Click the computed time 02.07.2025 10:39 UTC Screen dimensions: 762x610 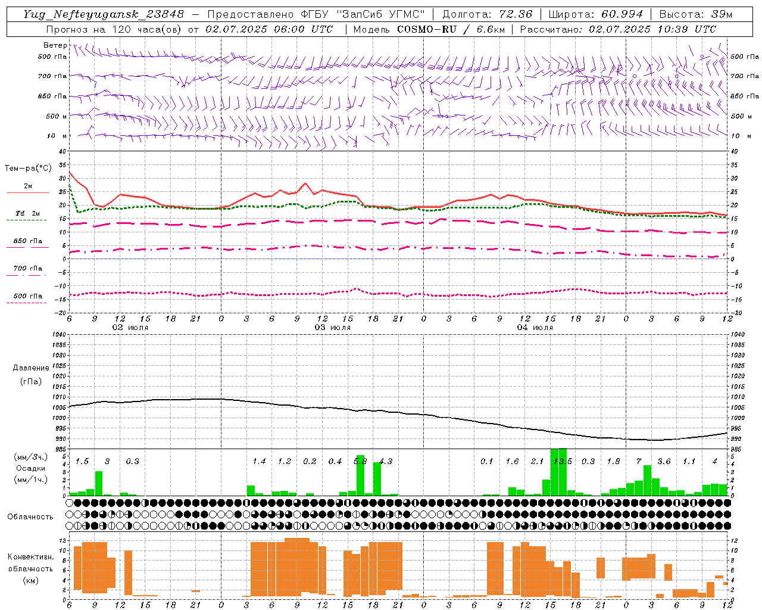[x=652, y=29]
